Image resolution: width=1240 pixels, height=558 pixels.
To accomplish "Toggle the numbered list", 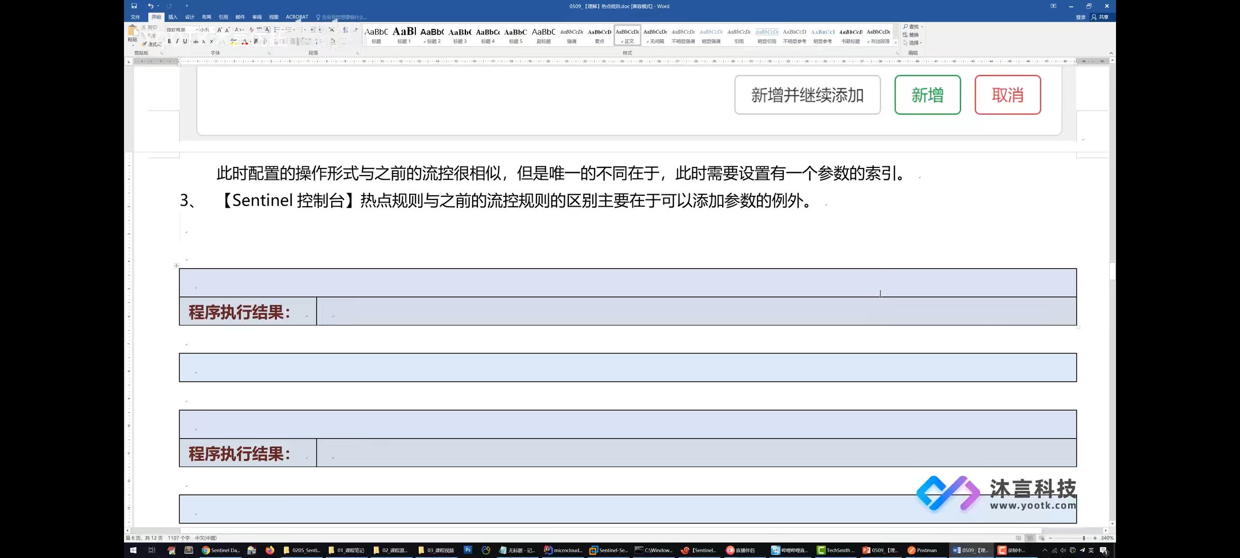I will (289, 30).
